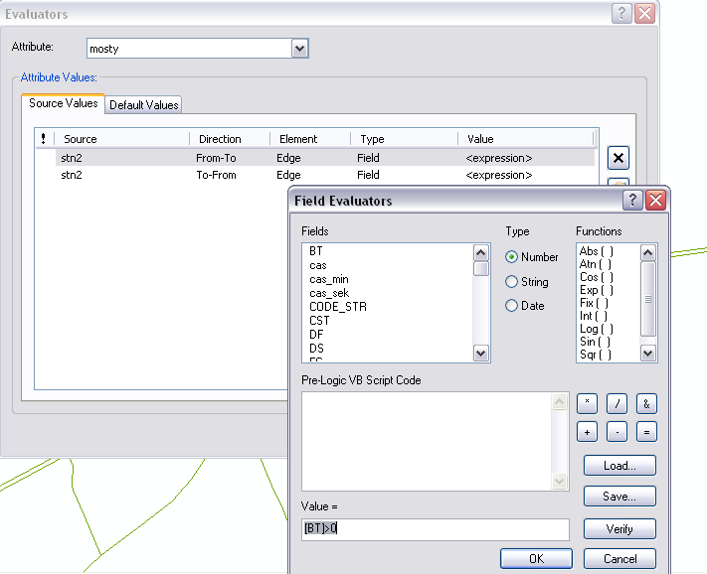Set type to Date
This screenshot has width=707, height=574.
point(512,306)
